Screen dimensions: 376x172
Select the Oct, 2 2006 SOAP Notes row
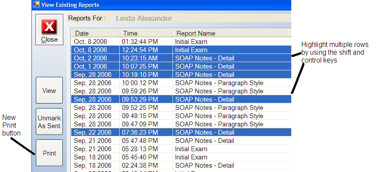181,58
